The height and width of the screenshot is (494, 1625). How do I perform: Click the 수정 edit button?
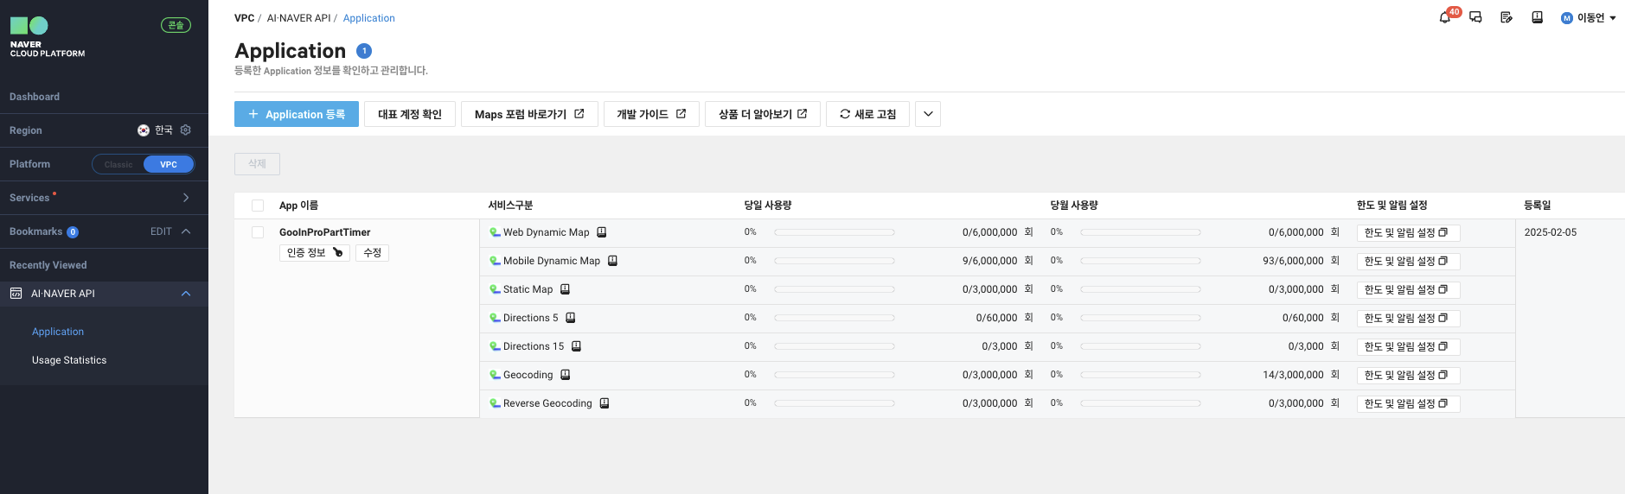click(x=373, y=253)
